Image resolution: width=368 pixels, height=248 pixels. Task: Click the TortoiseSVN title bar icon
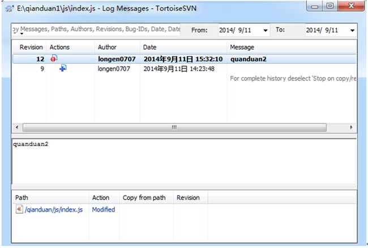click(9, 9)
